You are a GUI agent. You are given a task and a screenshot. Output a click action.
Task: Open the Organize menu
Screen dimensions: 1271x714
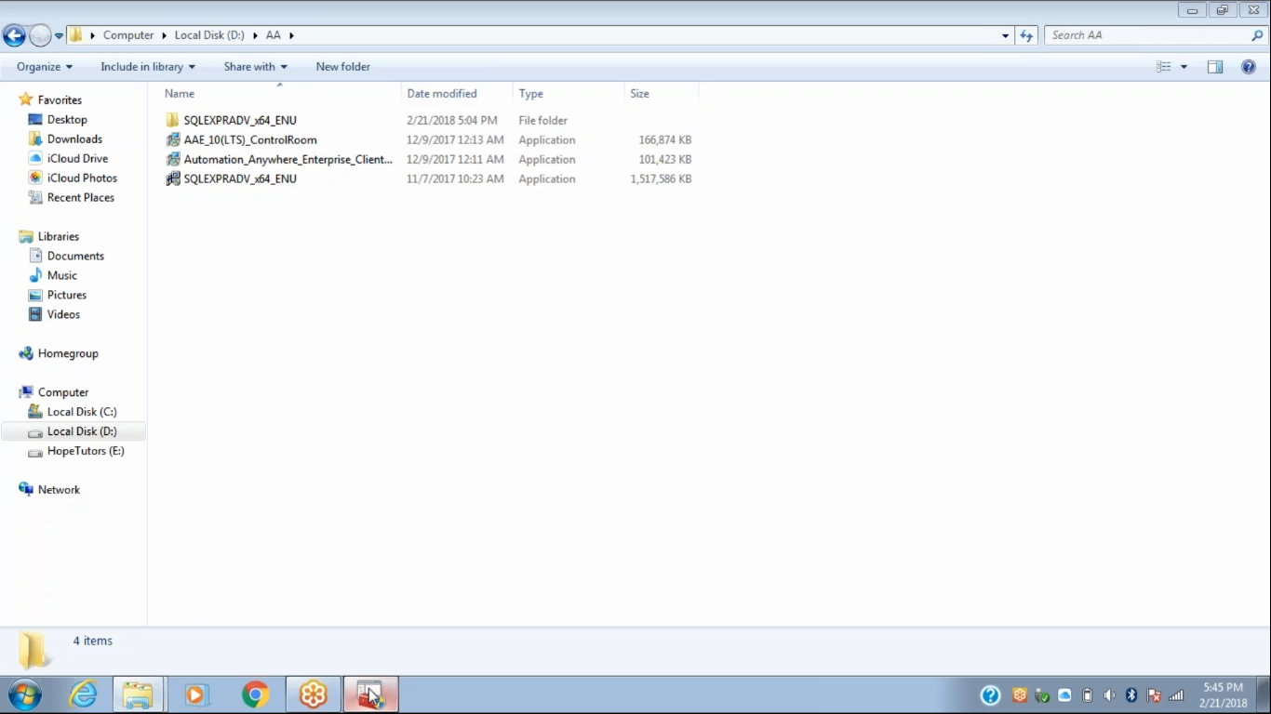45,67
